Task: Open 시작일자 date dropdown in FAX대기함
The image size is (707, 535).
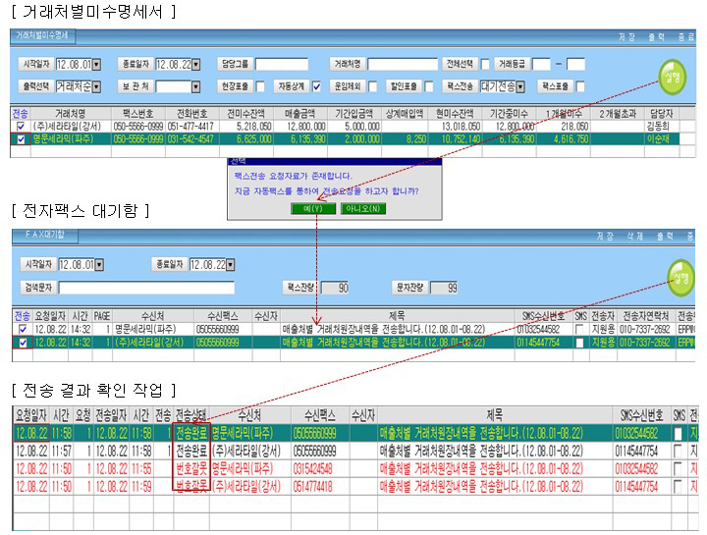Action: click(x=99, y=265)
